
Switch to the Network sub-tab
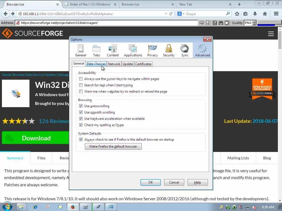(x=114, y=64)
